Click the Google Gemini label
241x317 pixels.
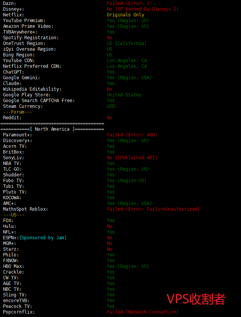[21, 78]
